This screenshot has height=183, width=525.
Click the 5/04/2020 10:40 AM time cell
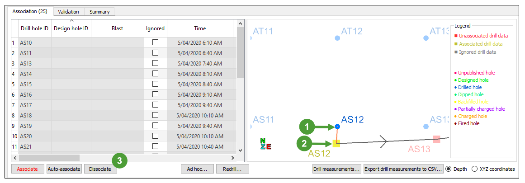click(x=200, y=146)
